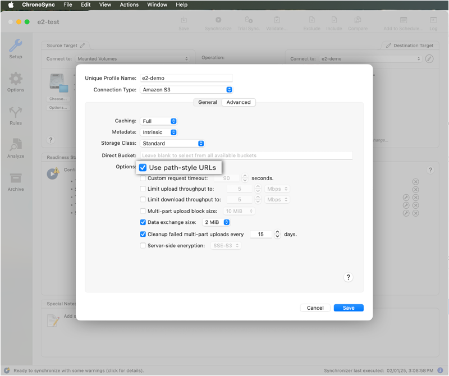The height and width of the screenshot is (376, 449).
Task: Open the destination Connect to e2-demo dropdown
Action: coord(370,59)
